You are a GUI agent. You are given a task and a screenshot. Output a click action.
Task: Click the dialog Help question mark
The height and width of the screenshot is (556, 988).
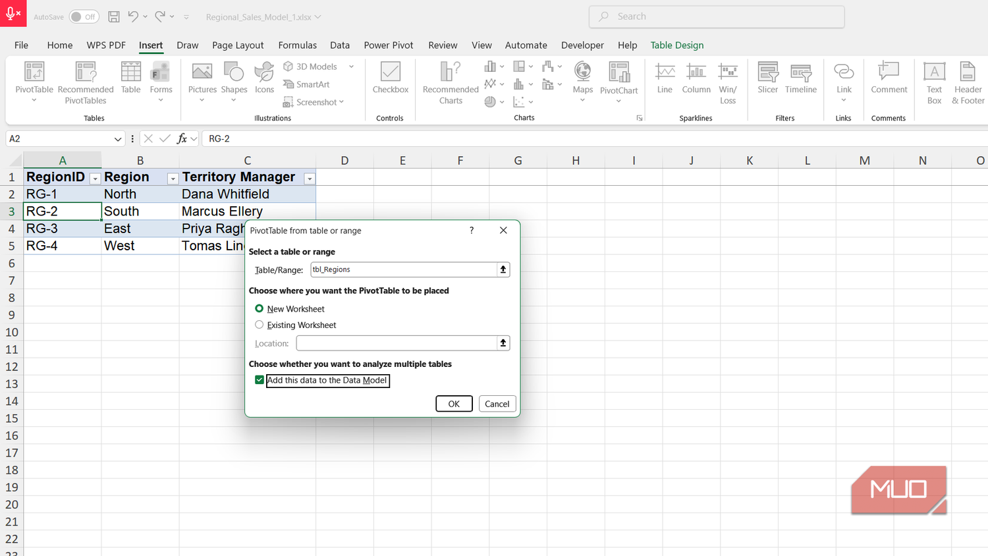click(x=472, y=230)
